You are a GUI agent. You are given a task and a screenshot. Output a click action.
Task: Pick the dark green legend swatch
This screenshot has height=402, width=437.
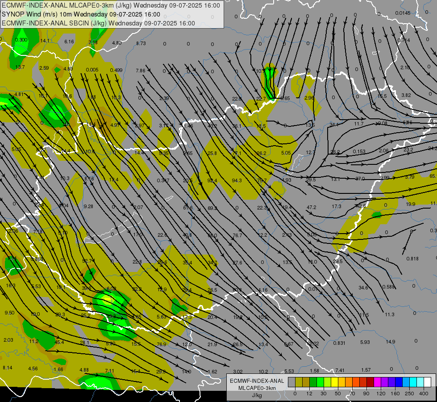pos(313,382)
